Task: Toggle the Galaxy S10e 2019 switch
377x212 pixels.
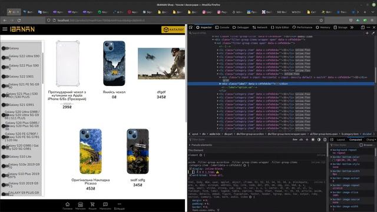Action: coord(5,166)
